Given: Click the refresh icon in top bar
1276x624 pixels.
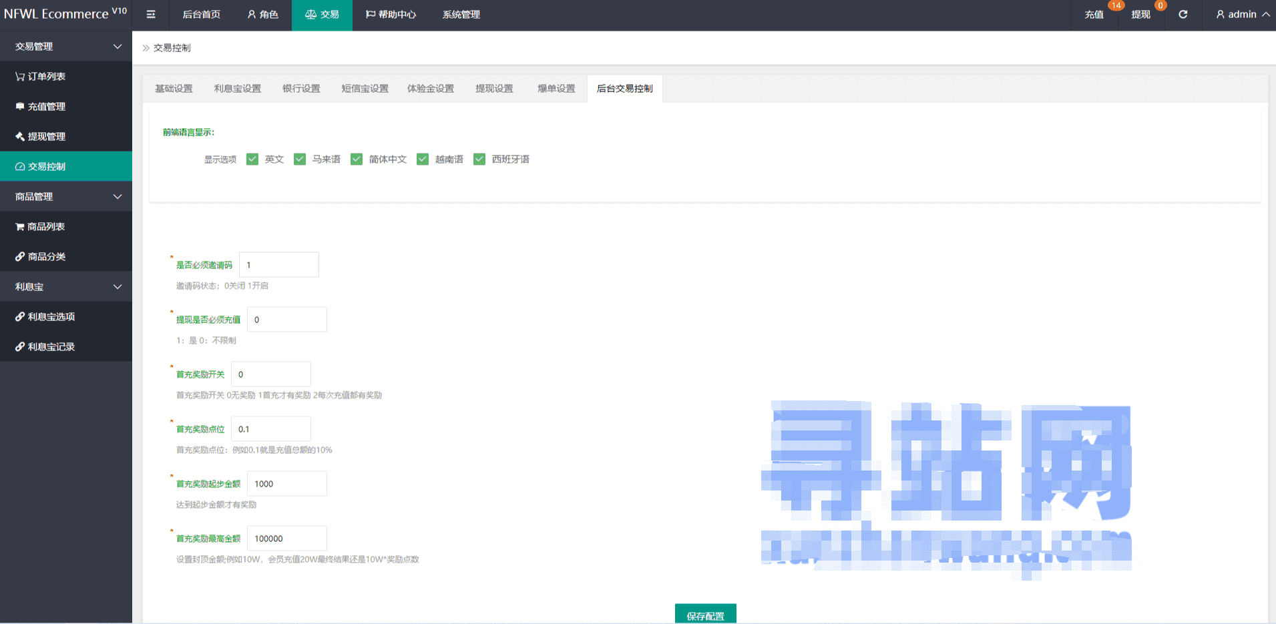Looking at the screenshot, I should pyautogui.click(x=1183, y=14).
